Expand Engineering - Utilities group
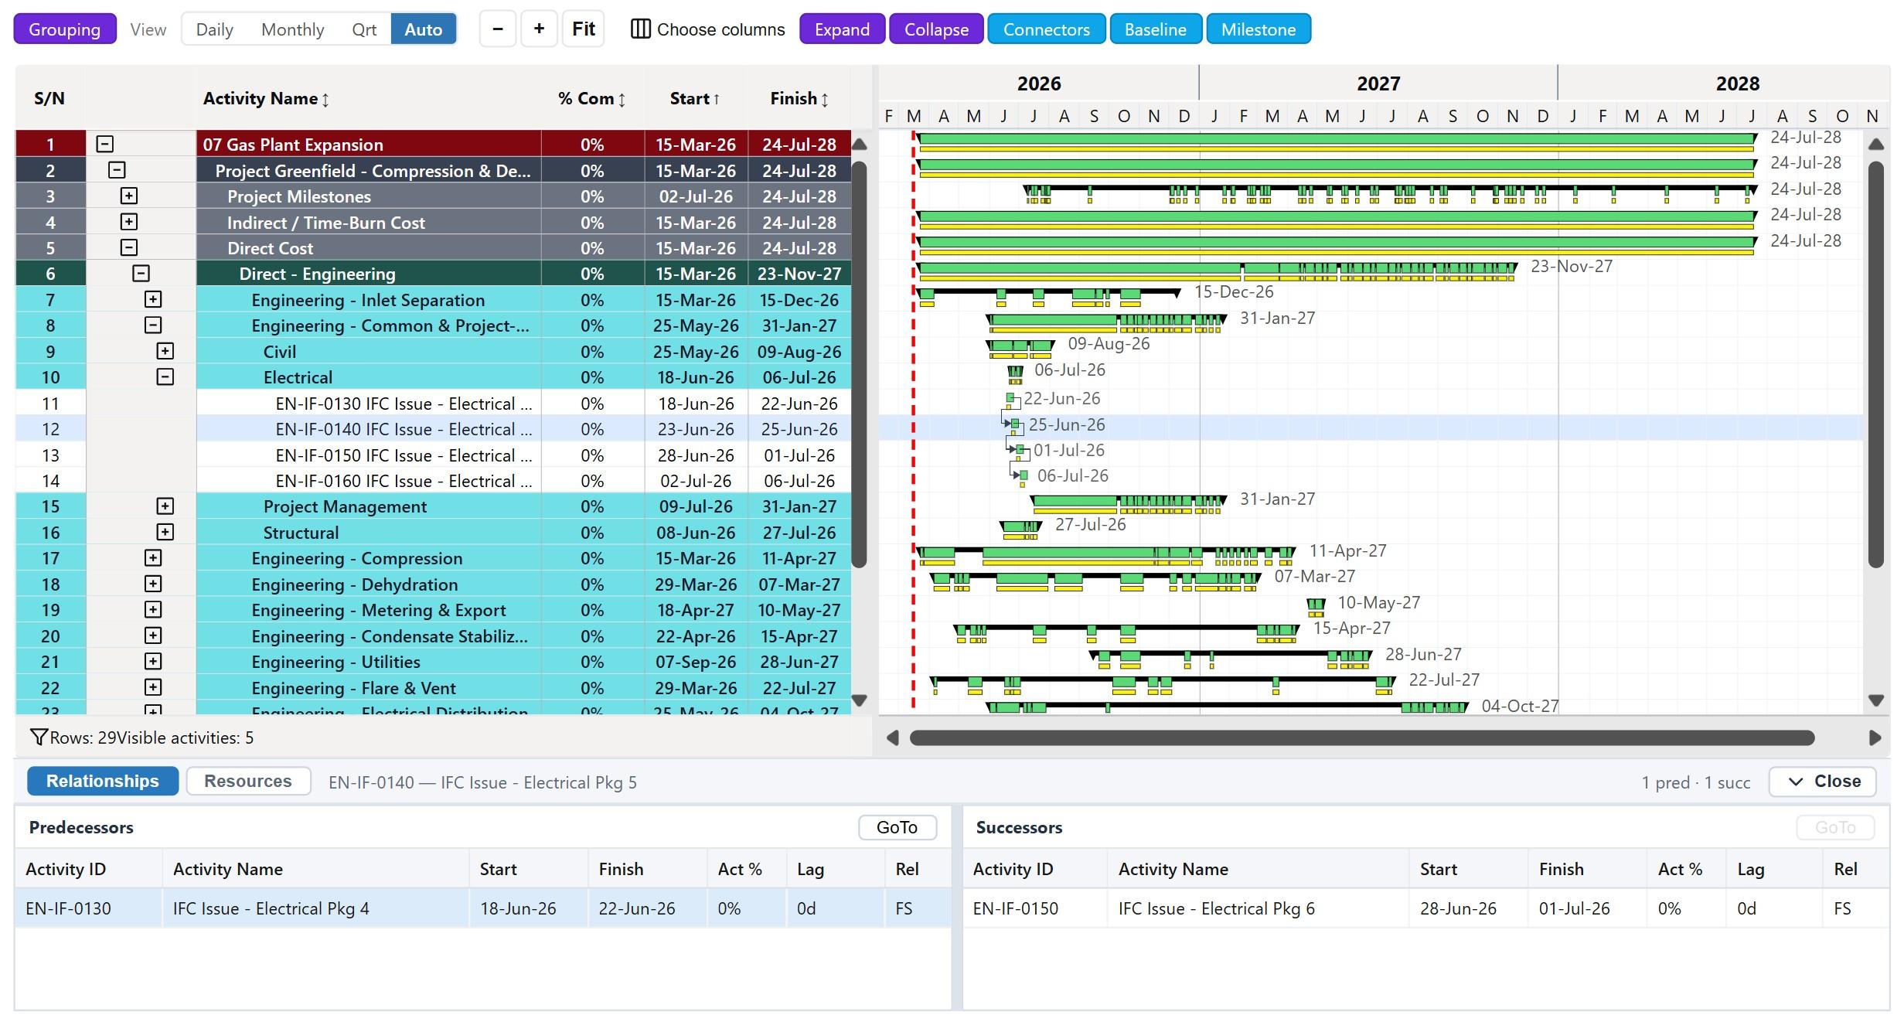 tap(153, 661)
